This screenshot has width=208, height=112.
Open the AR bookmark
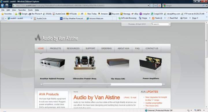[81, 14]
